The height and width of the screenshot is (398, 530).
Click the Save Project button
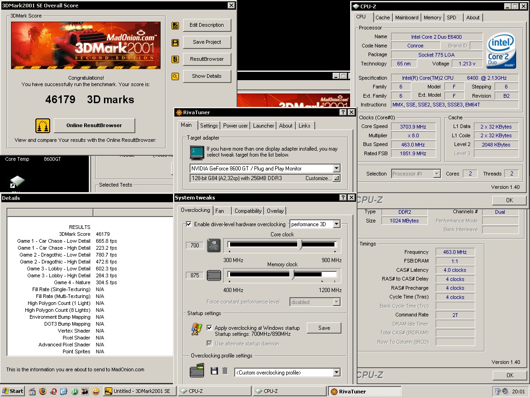(x=207, y=42)
